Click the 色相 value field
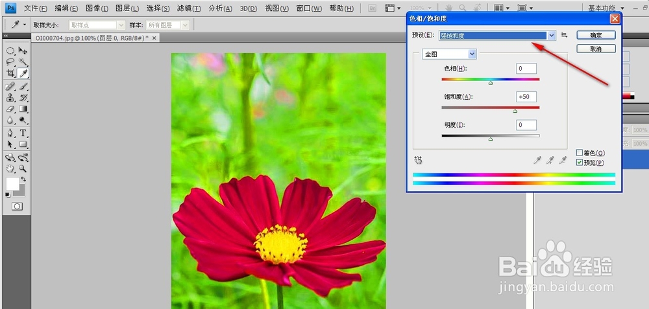The height and width of the screenshot is (309, 649). coord(526,69)
